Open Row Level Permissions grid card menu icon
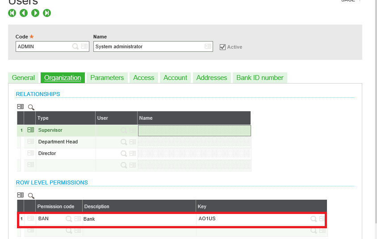377x239 pixels. point(21,195)
